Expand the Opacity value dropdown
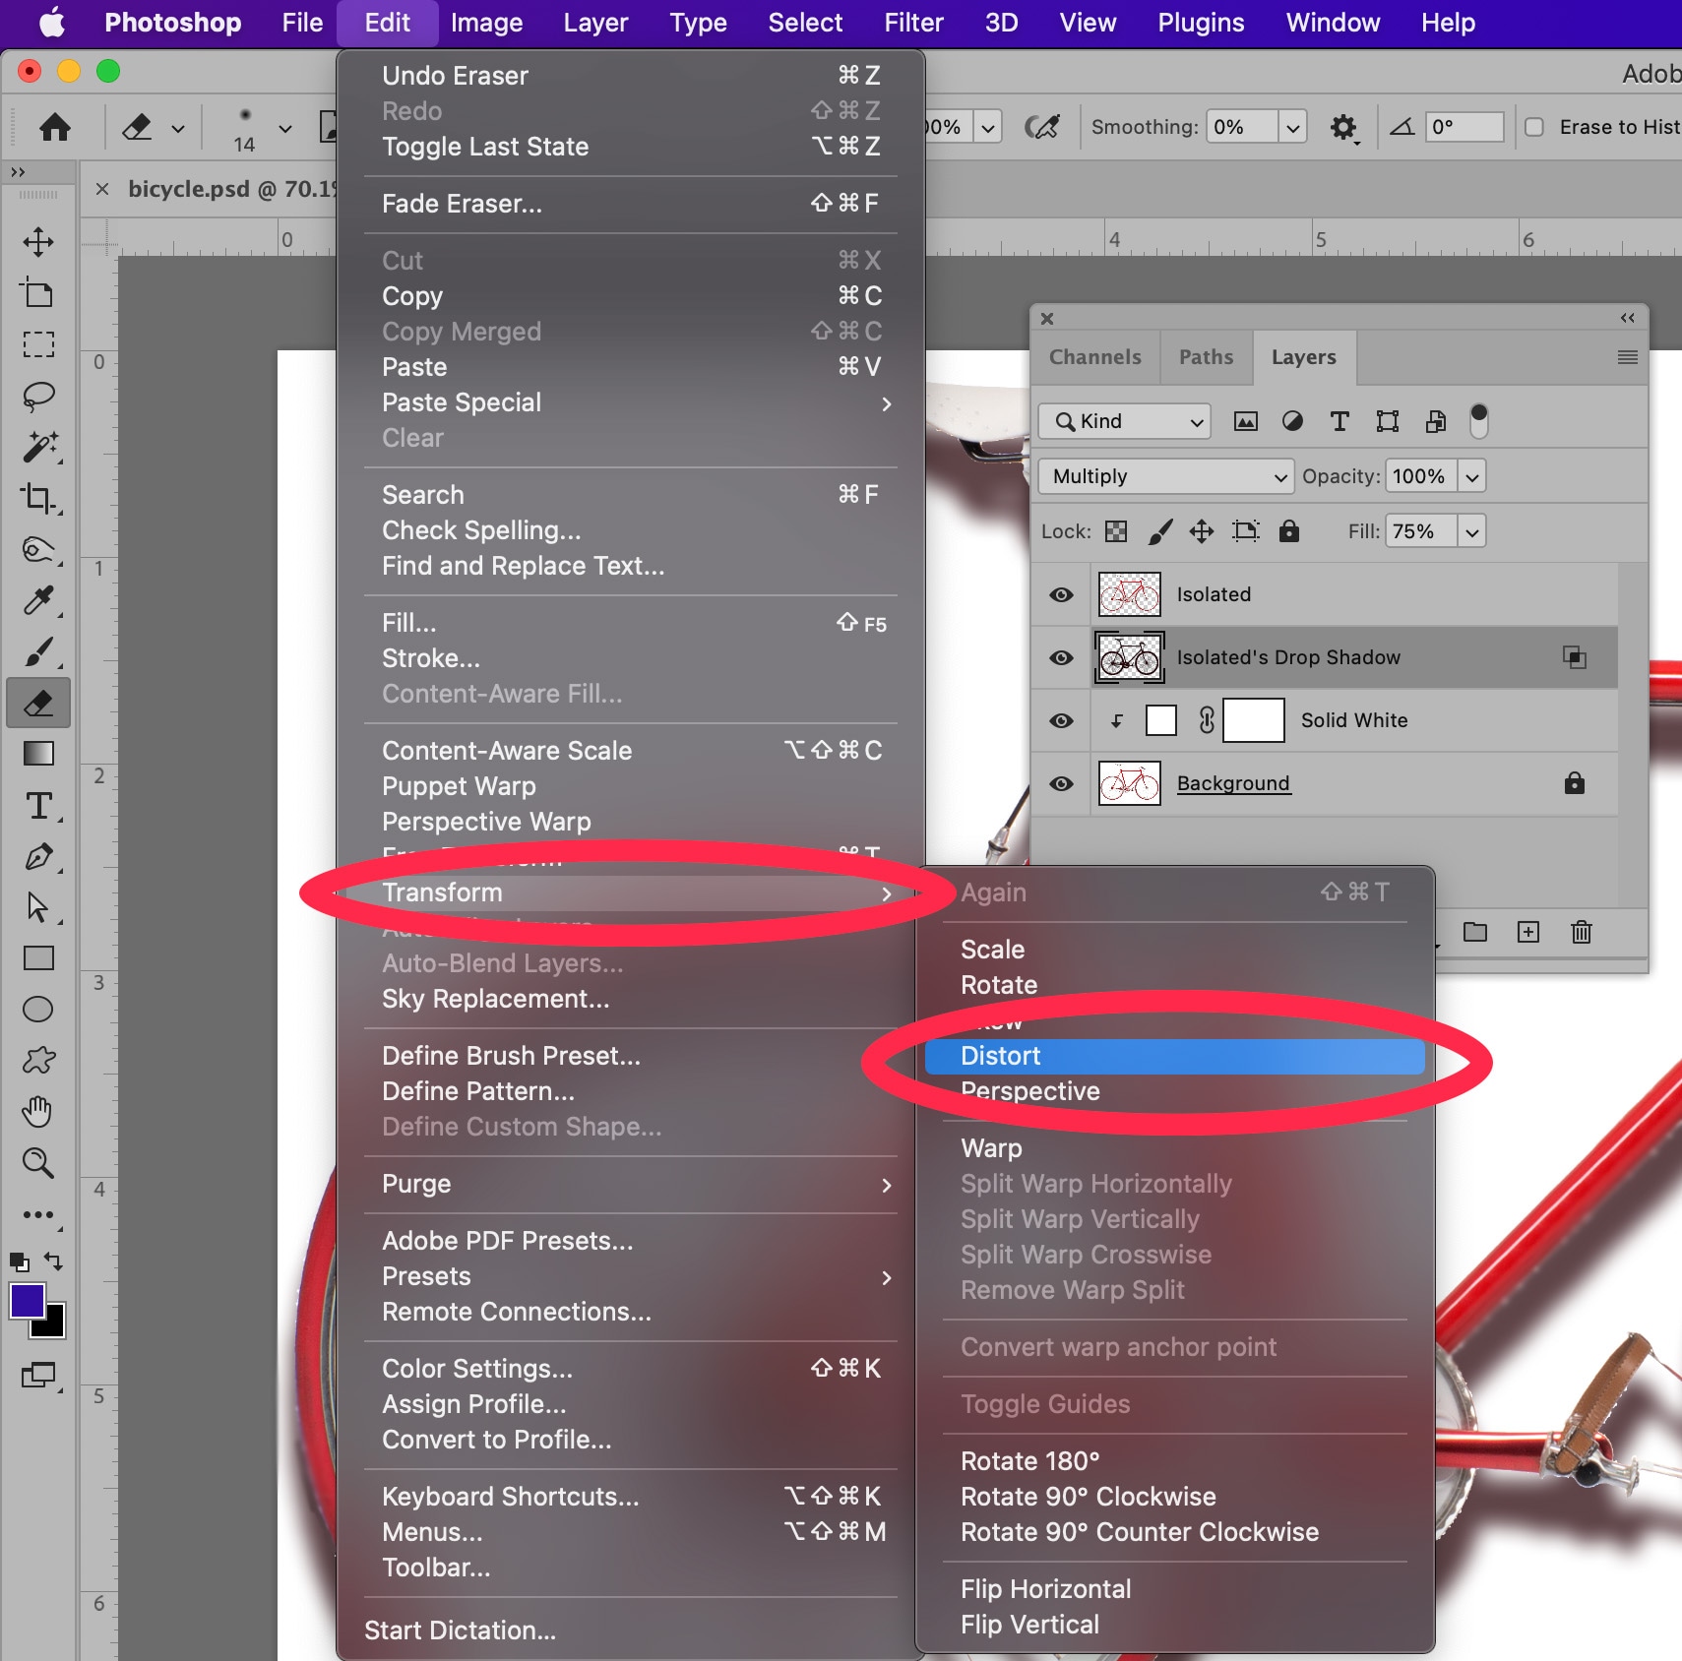This screenshot has width=1682, height=1661. (x=1471, y=476)
